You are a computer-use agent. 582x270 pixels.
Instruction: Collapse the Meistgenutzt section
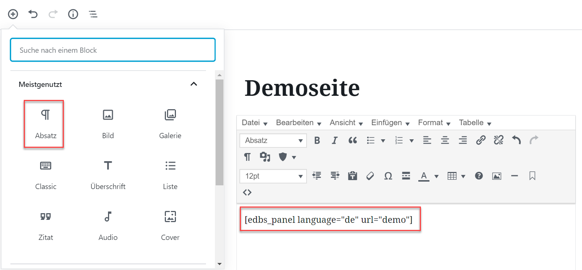[x=193, y=84]
